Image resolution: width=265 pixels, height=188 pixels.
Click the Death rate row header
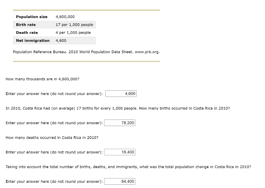click(x=27, y=33)
